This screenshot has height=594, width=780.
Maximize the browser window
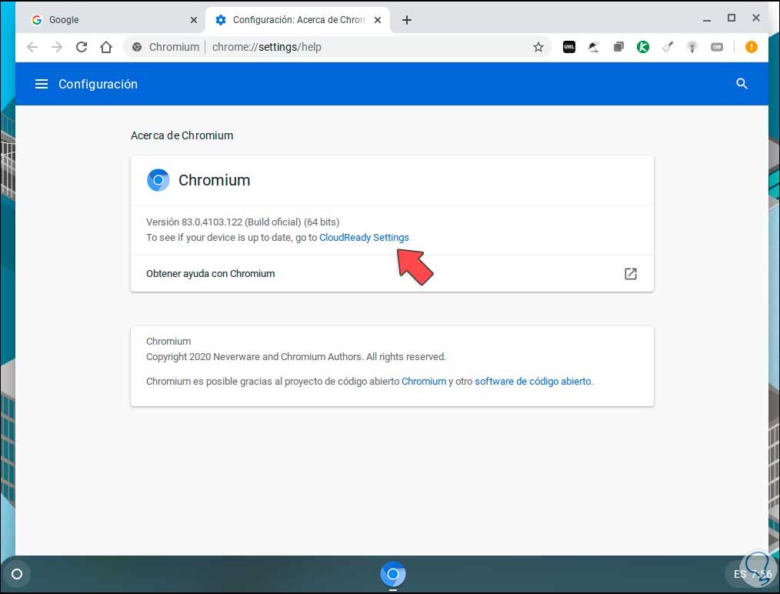(x=732, y=18)
